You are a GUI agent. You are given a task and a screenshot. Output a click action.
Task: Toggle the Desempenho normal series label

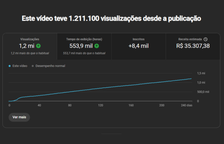point(50,66)
